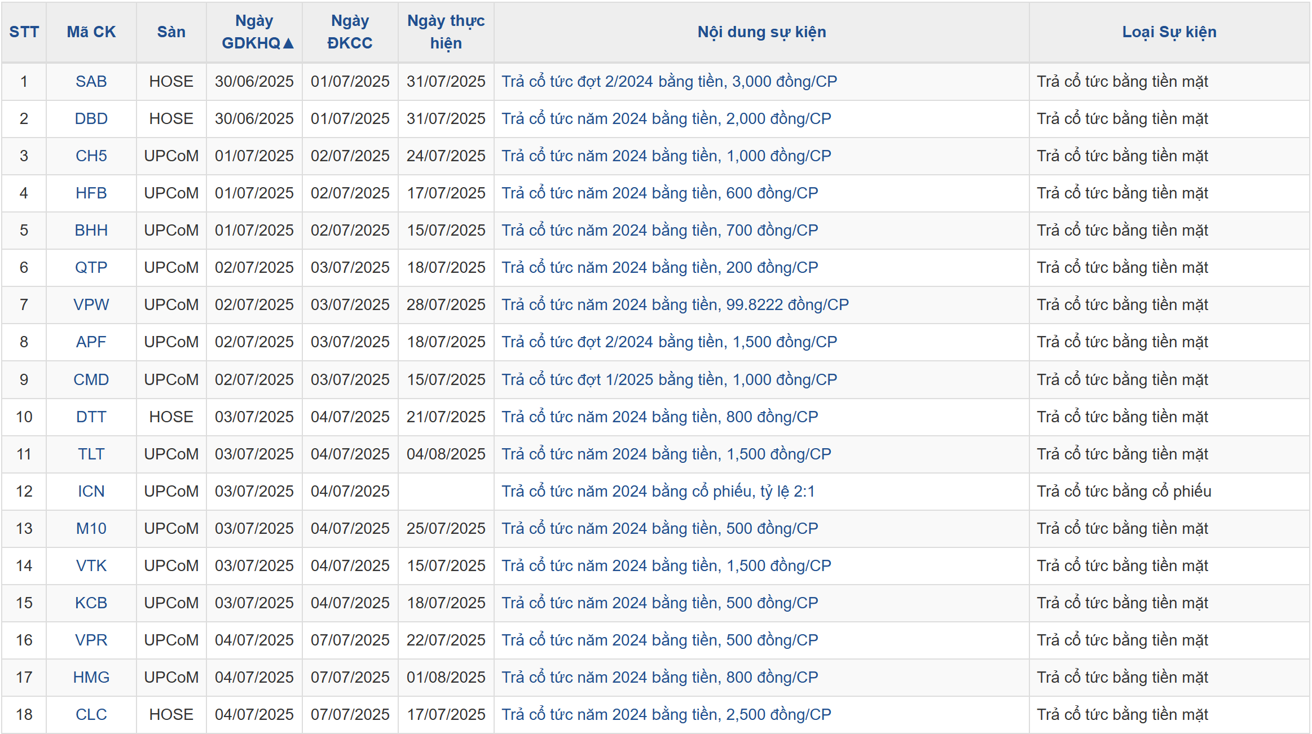The image size is (1312, 734).
Task: Select HOSE exchange cell in SAB row
Action: (x=171, y=82)
